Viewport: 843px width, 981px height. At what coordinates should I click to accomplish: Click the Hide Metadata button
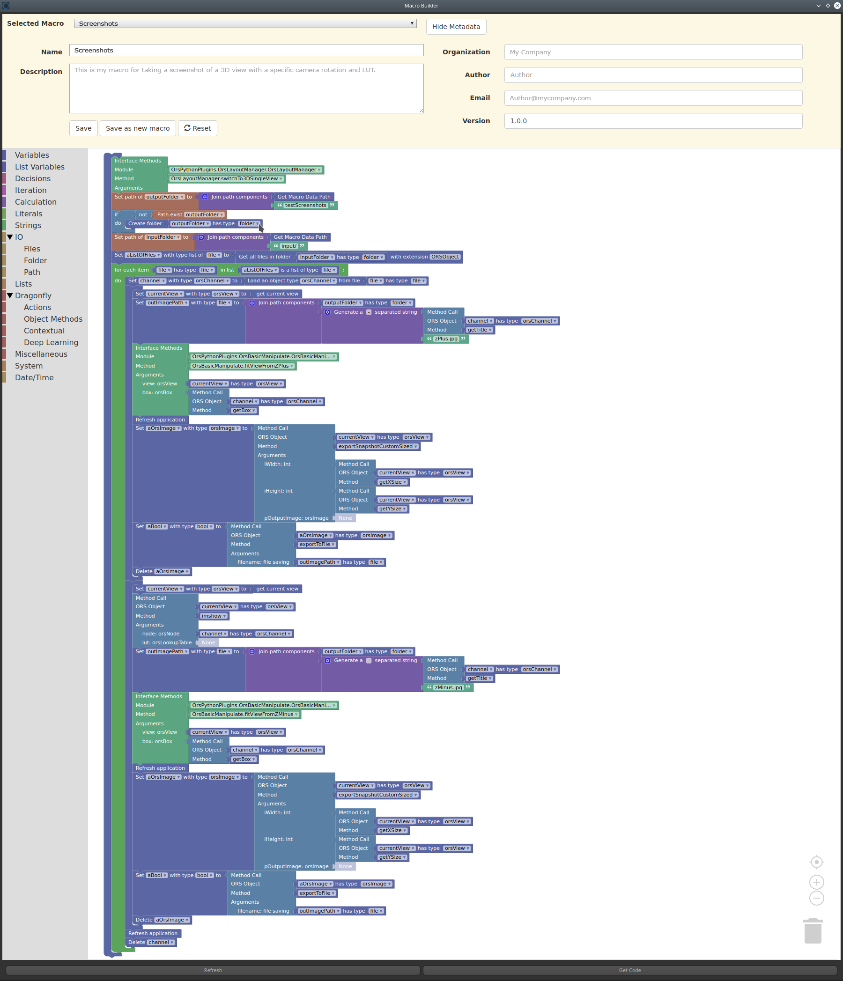(456, 27)
